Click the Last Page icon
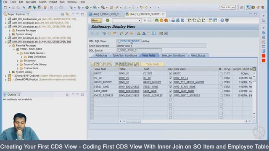269x151 pixels. (203, 21)
